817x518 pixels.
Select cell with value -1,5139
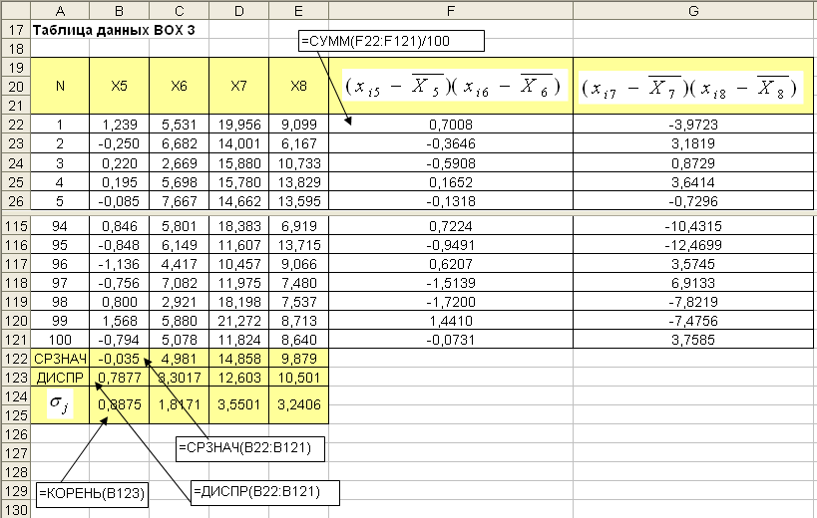451,283
